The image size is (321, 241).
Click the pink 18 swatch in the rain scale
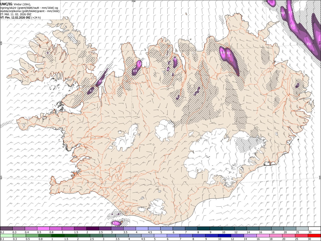276,235
